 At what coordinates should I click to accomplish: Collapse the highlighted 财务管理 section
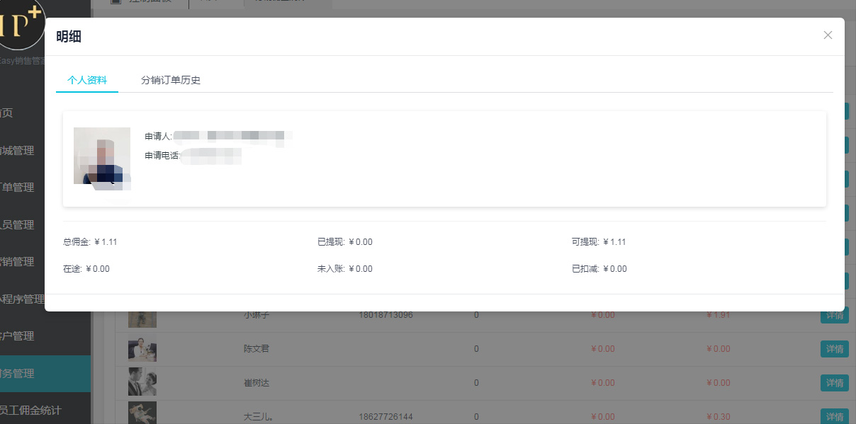click(x=18, y=374)
